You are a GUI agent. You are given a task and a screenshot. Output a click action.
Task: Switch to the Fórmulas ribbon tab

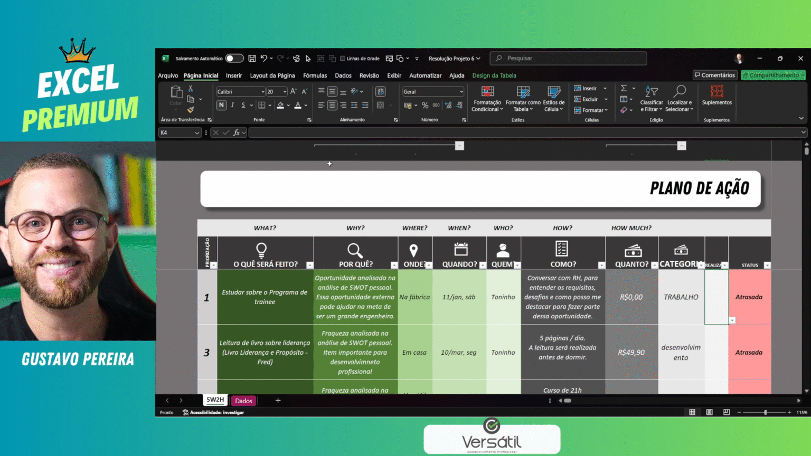[315, 75]
